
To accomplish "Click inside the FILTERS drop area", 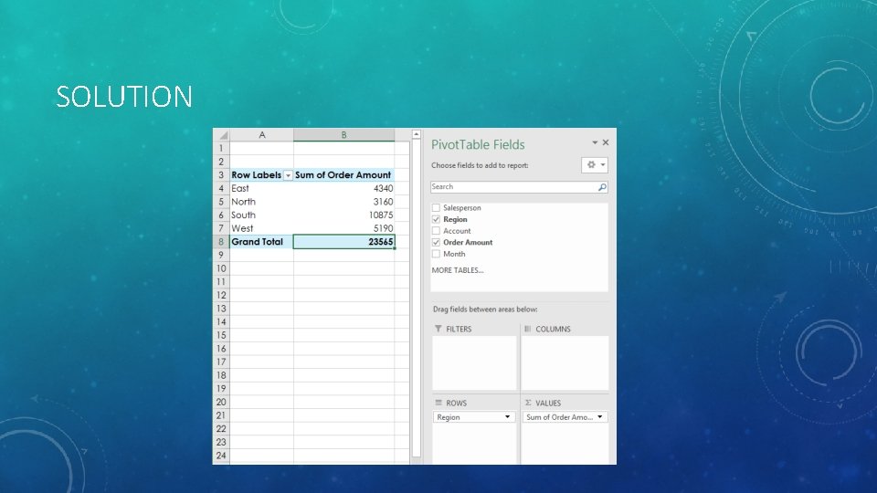I will click(474, 362).
